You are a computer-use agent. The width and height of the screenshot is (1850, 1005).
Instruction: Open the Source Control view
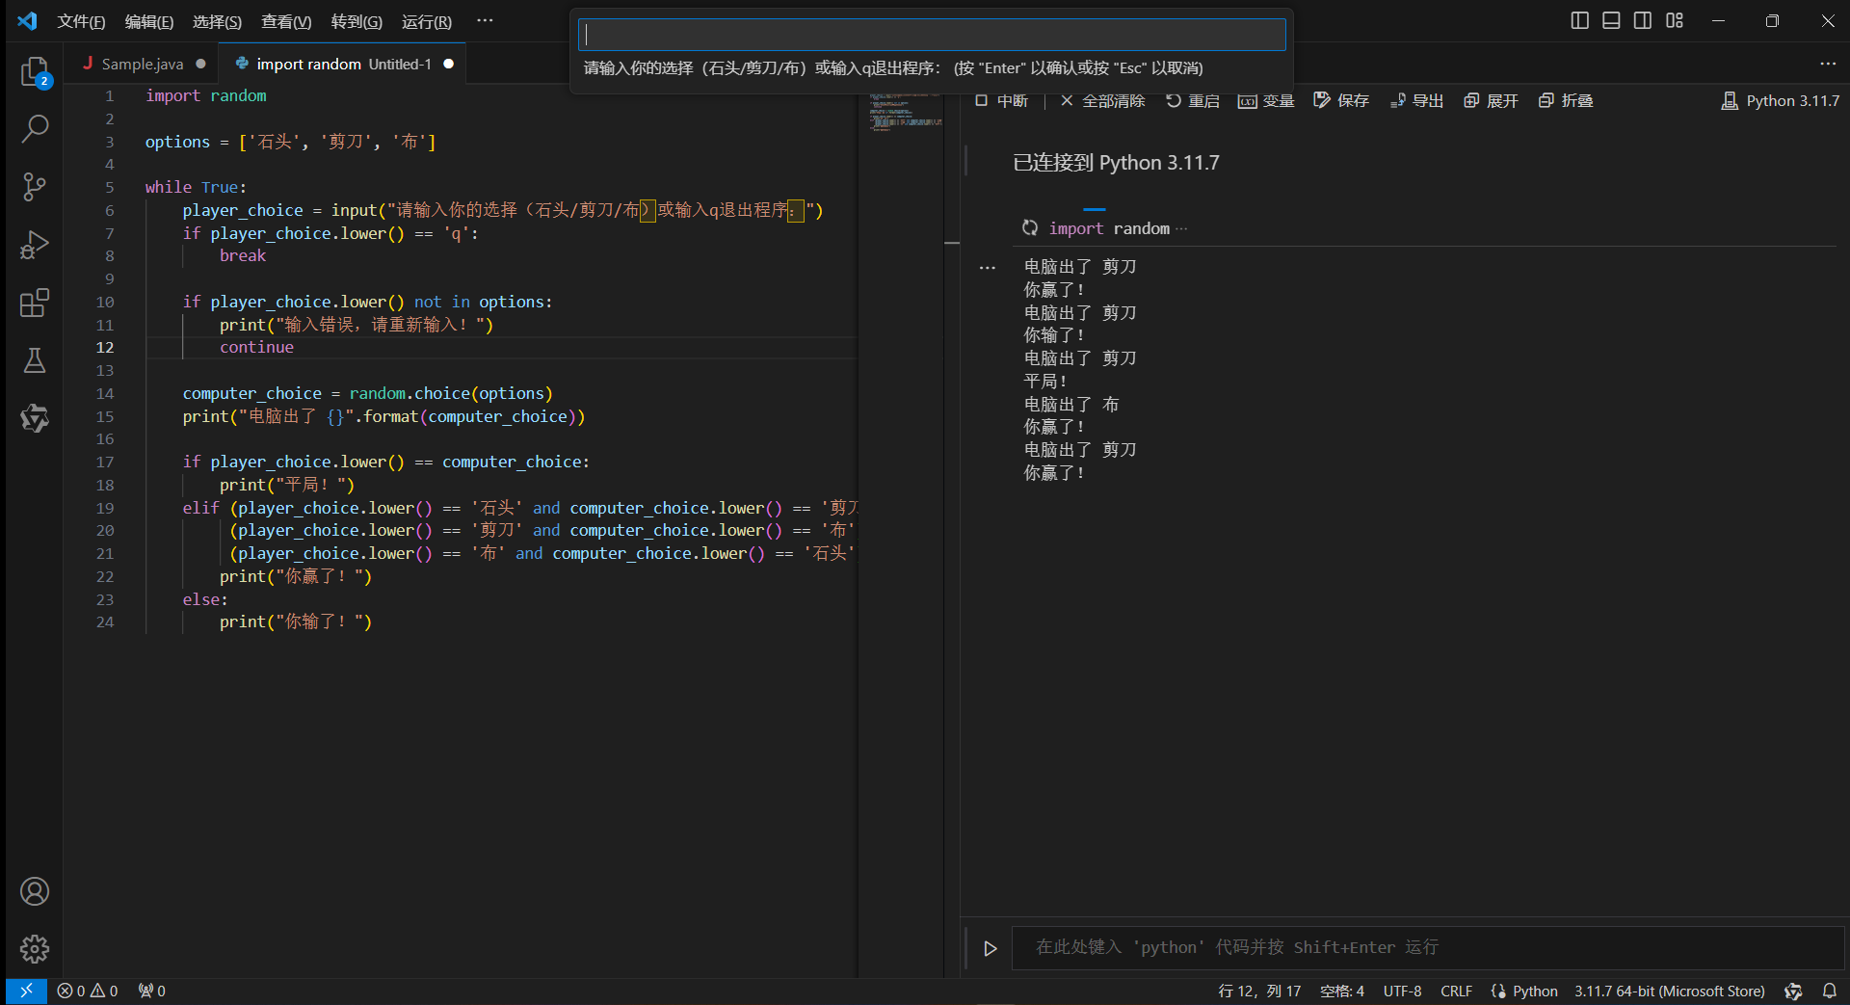[x=35, y=187]
